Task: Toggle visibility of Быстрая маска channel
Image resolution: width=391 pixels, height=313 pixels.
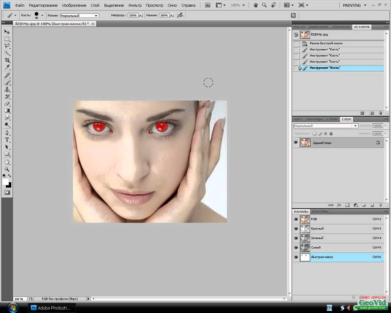Action: tap(296, 257)
